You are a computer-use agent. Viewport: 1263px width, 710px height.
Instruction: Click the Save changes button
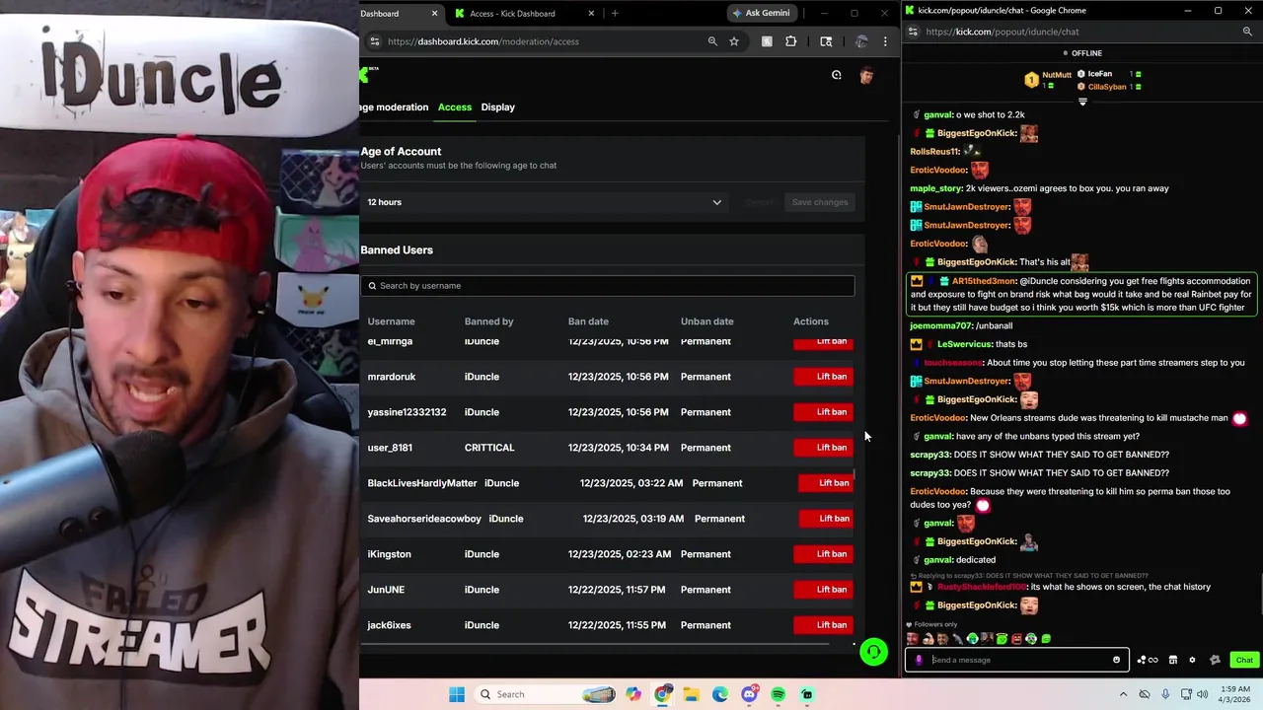[x=820, y=202]
